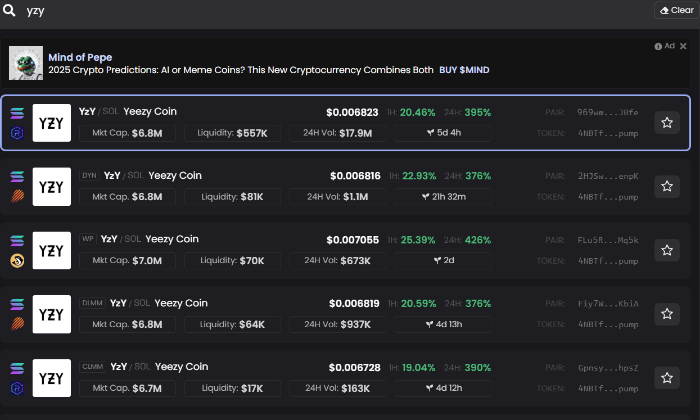This screenshot has height=420, width=700.
Task: Click the Raydium icon on the first YzY result
Action: coord(17,133)
